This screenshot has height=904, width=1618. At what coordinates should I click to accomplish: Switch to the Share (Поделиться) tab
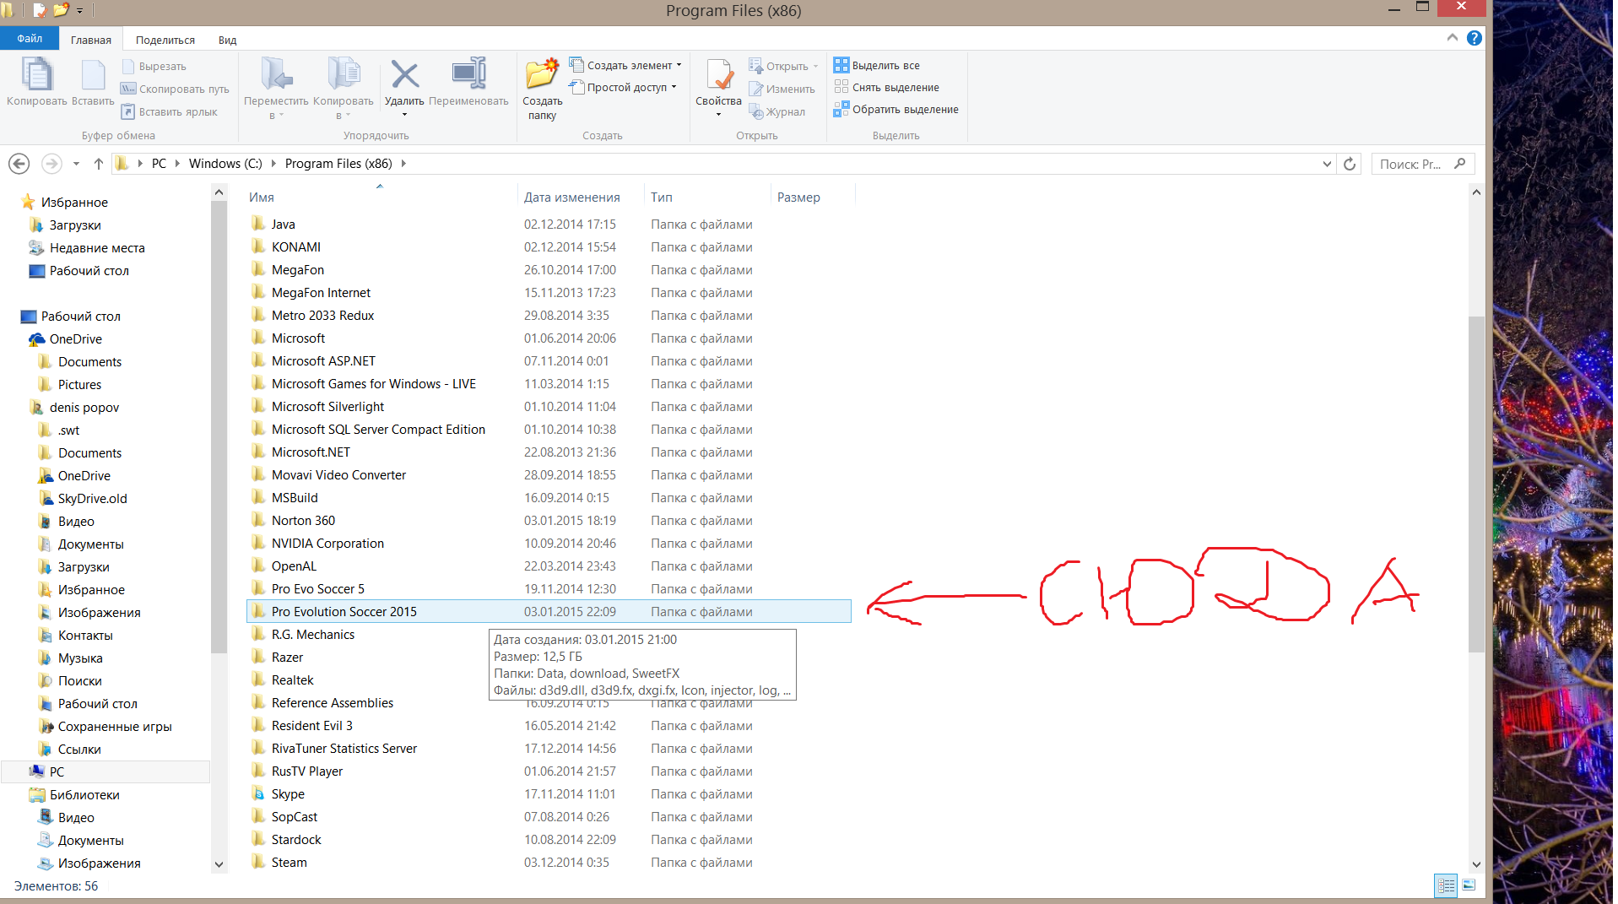coord(165,40)
